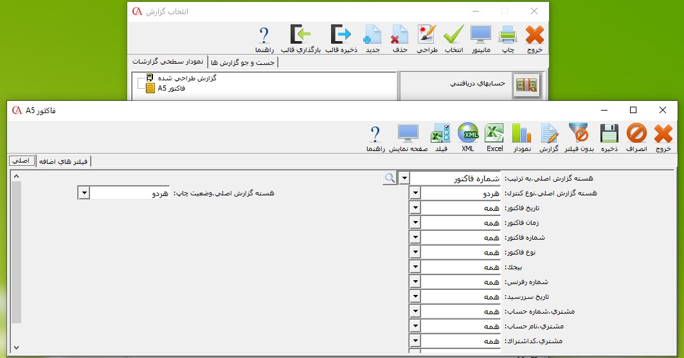Screen dimensions: 684x358
Task: Expand the control type (نوع کنترل) dropdown
Action: (415, 193)
